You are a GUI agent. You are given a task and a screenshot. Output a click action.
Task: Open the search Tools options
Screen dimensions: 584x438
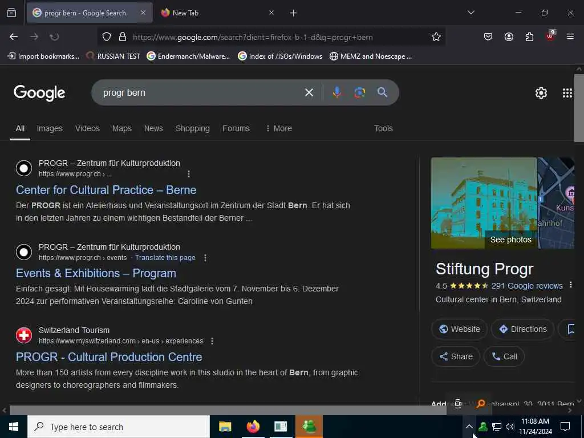tap(383, 128)
